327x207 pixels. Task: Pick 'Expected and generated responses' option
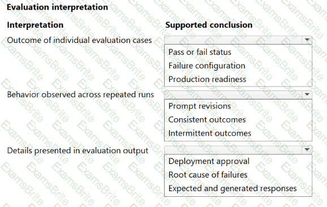tap(233, 188)
